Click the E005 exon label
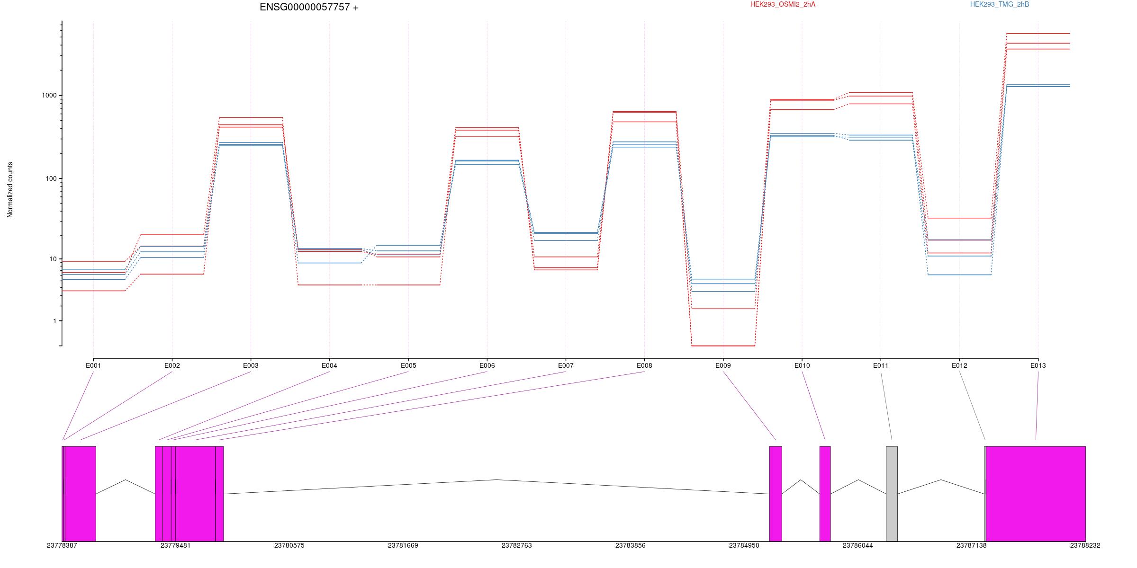 point(408,365)
